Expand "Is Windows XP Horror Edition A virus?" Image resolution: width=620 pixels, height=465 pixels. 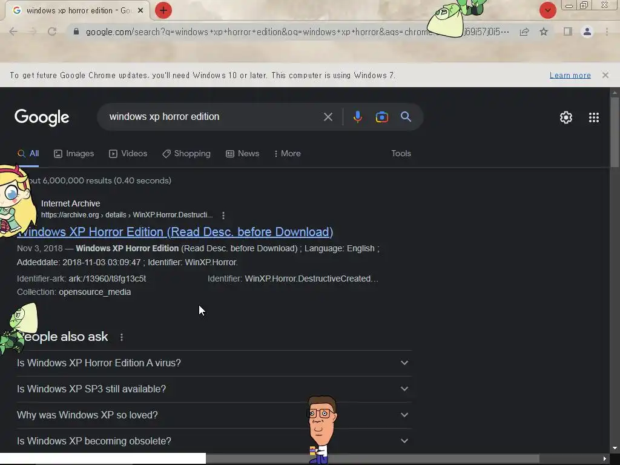(x=214, y=363)
